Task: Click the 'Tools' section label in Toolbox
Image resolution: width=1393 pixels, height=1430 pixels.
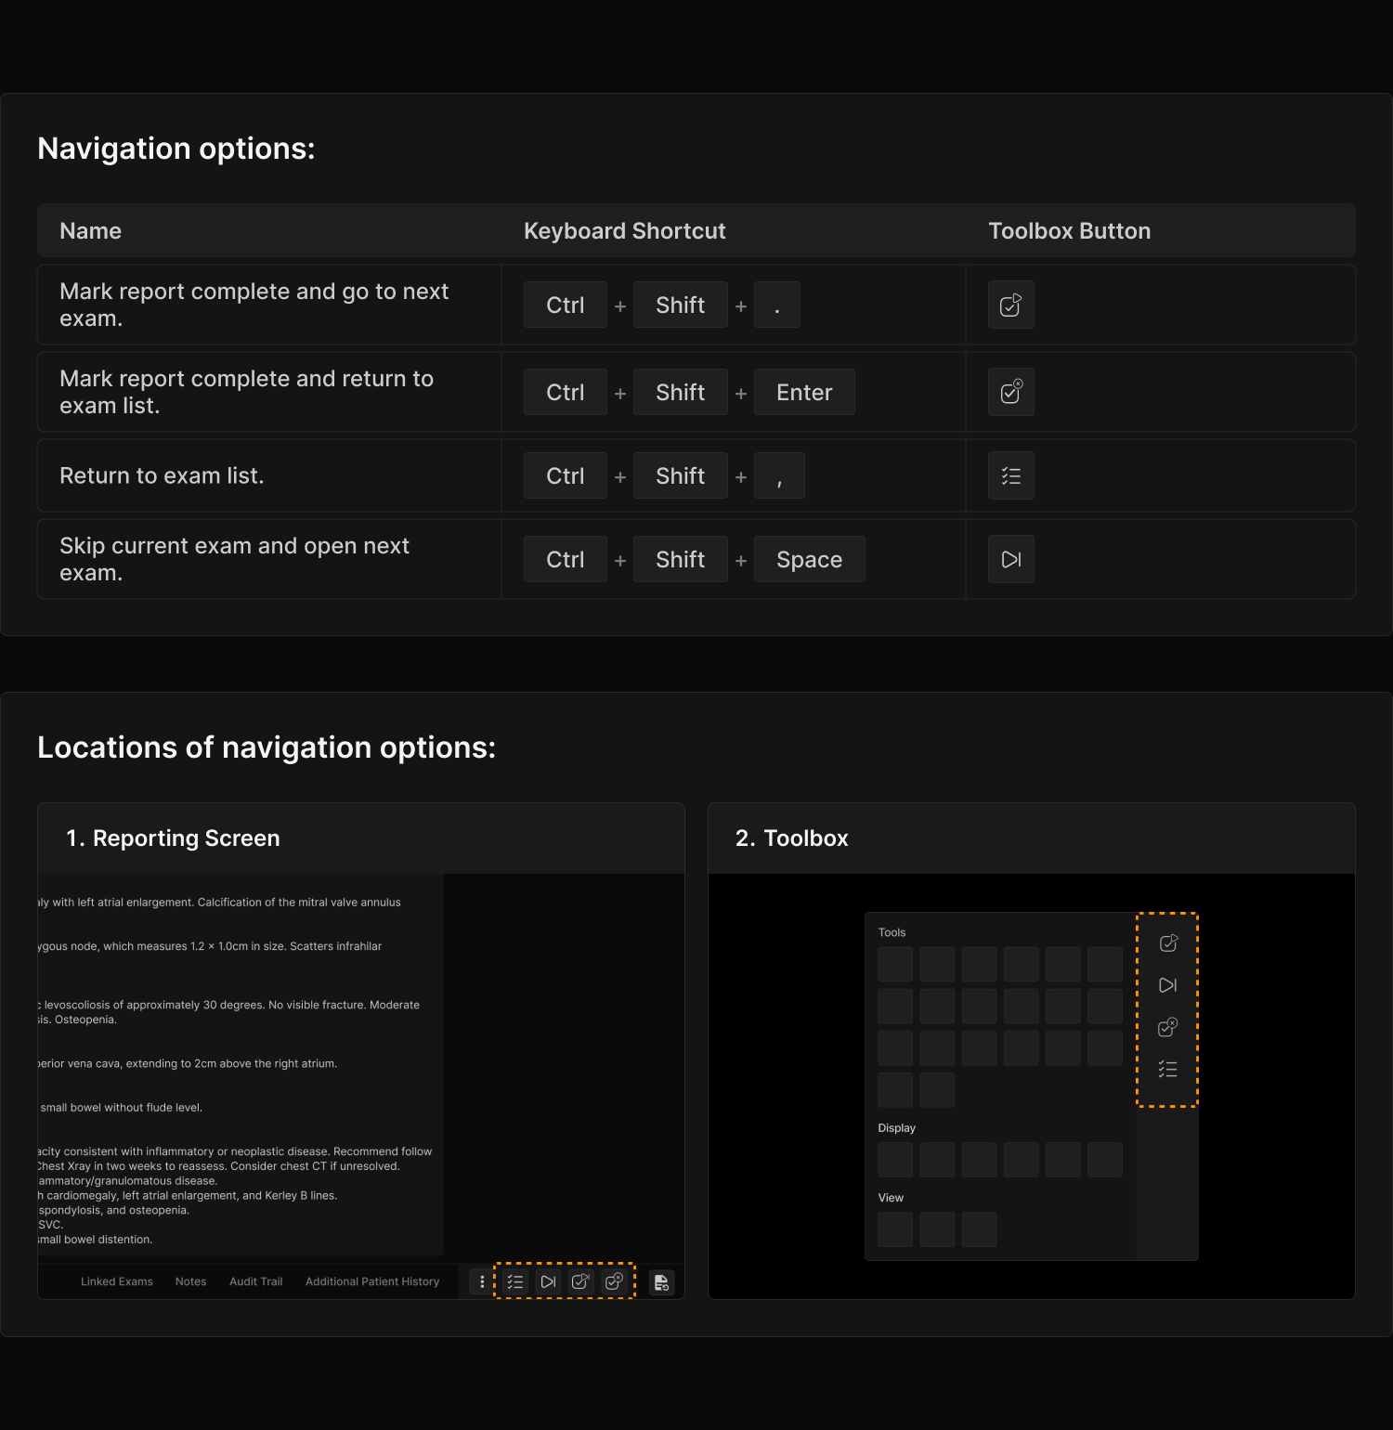Action: 892,932
